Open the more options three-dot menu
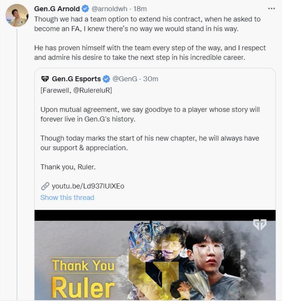This screenshot has height=301, width=282. [271, 8]
